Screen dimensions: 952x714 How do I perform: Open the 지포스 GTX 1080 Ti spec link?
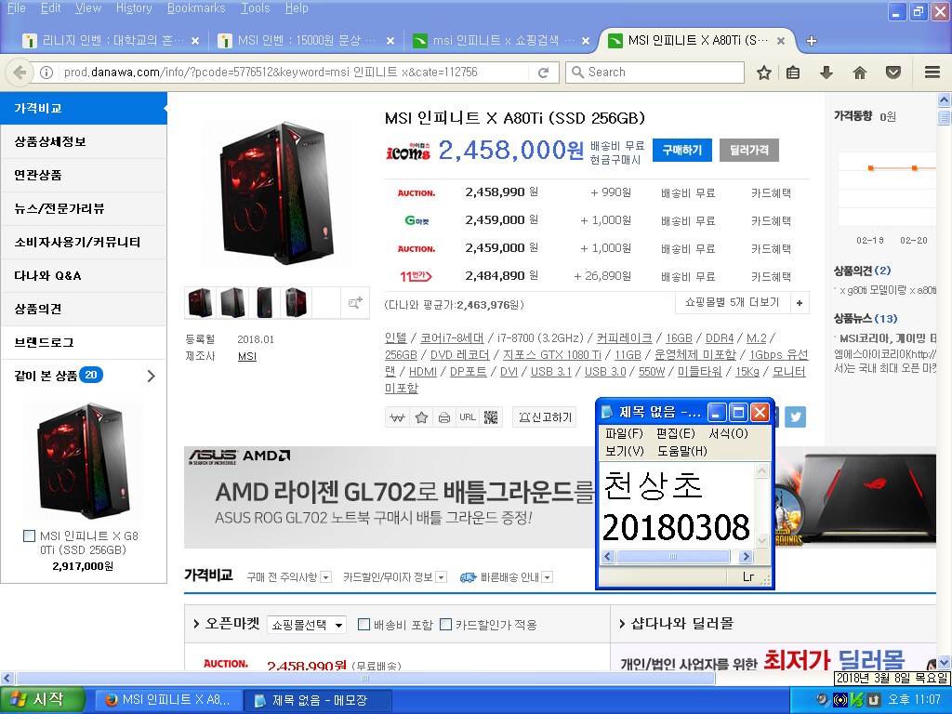click(x=551, y=354)
